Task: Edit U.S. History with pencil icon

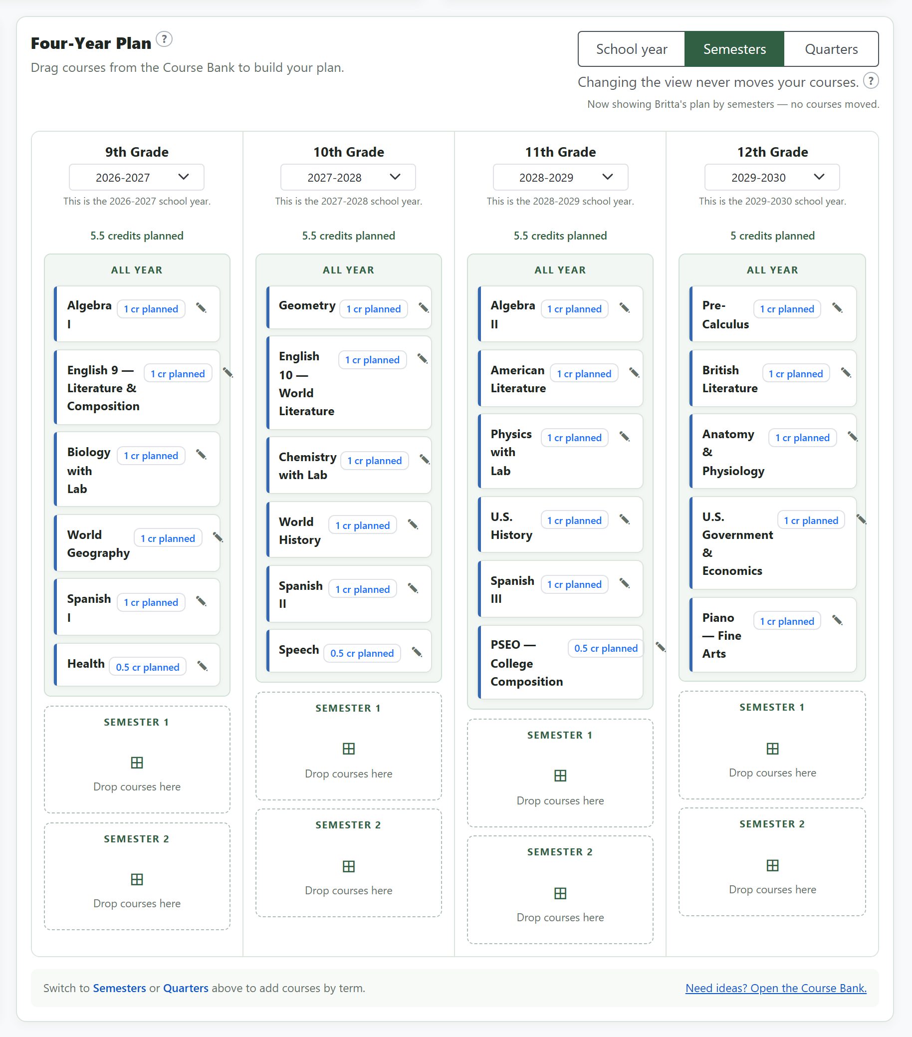Action: pyautogui.click(x=625, y=519)
